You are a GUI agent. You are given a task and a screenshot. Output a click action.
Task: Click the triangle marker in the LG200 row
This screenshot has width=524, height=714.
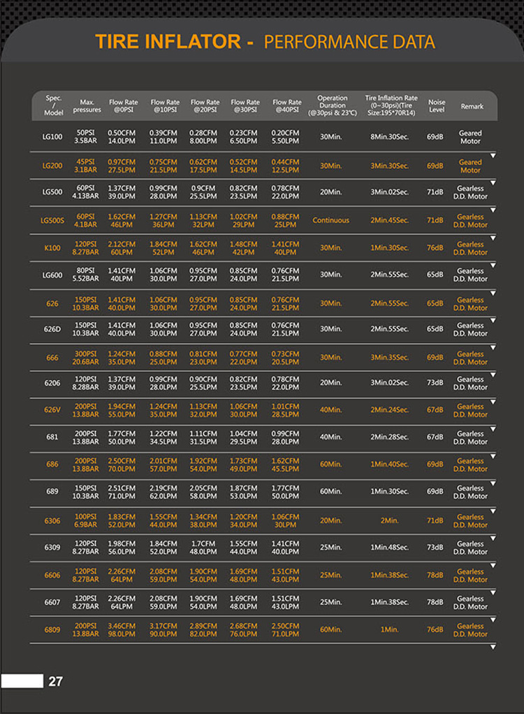click(x=493, y=155)
